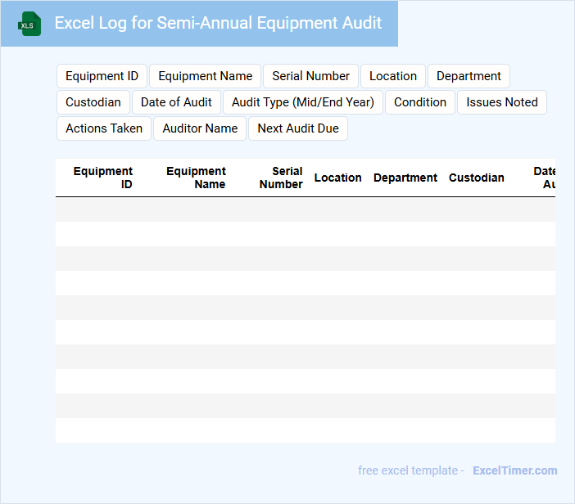
Task: Click the green XLS file icon
Action: pyautogui.click(x=29, y=24)
